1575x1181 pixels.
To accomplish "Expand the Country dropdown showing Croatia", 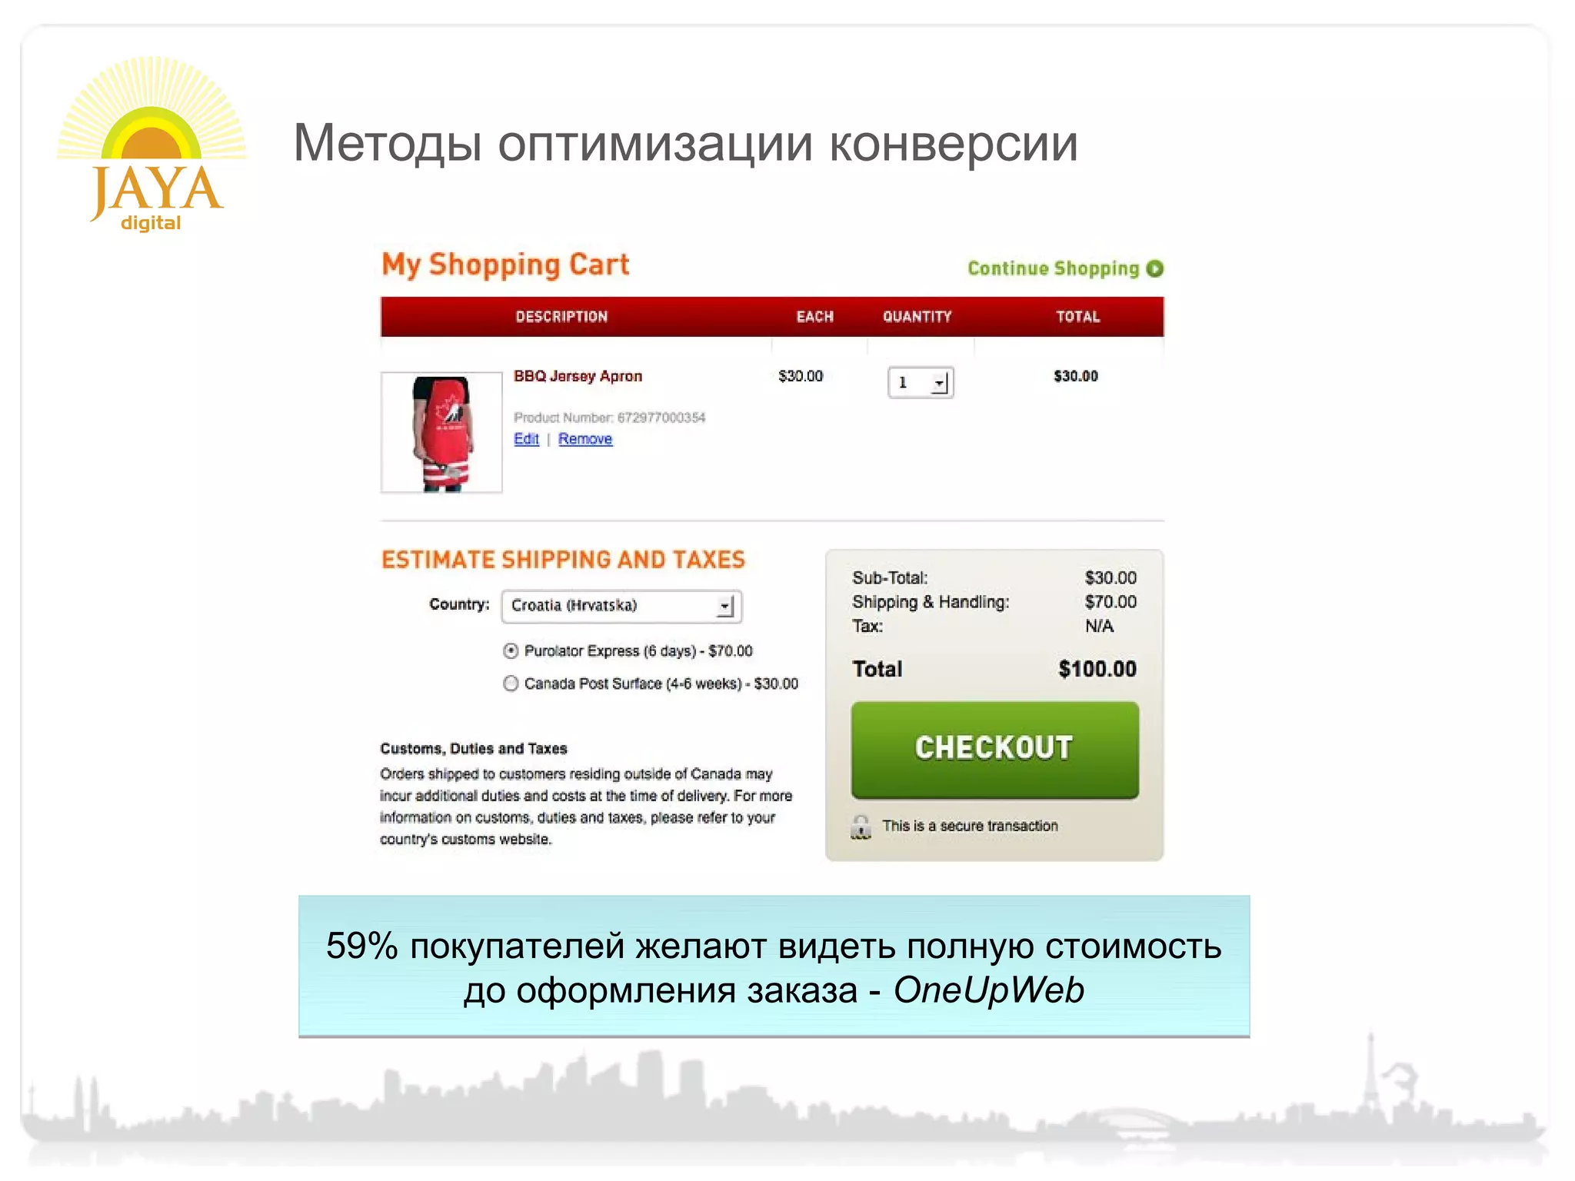I will point(621,606).
